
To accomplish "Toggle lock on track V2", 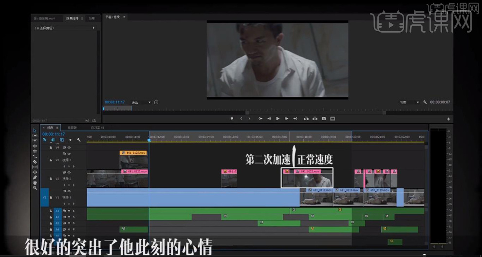I will pos(51,179).
